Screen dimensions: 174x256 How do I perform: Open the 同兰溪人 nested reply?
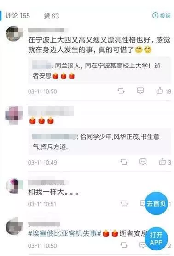click(x=99, y=71)
